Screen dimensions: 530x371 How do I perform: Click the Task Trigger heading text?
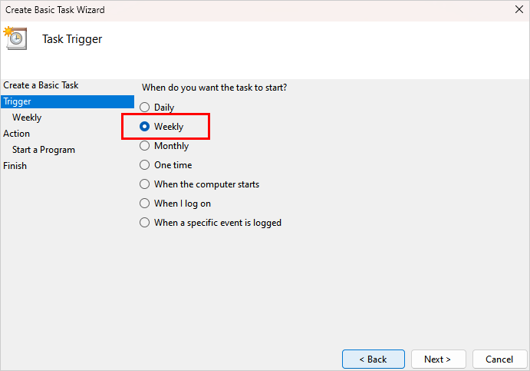[72, 39]
